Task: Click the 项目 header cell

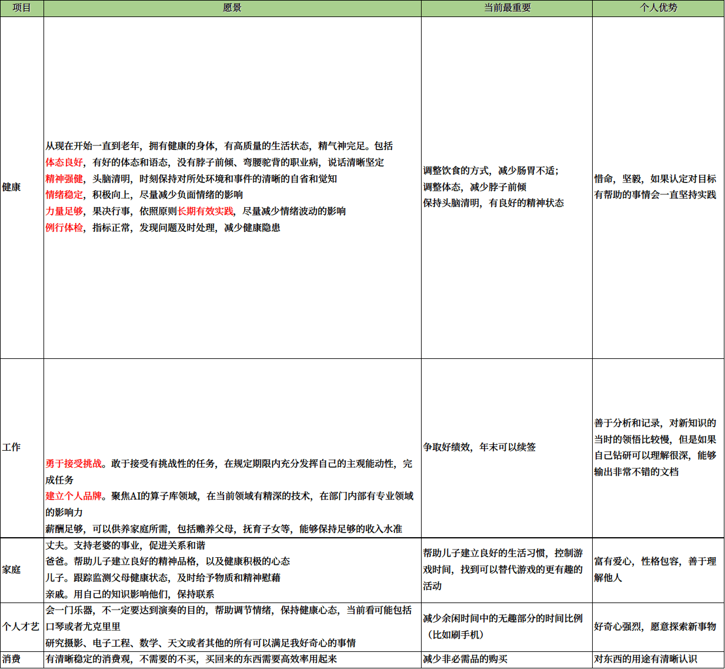Action: 22,8
